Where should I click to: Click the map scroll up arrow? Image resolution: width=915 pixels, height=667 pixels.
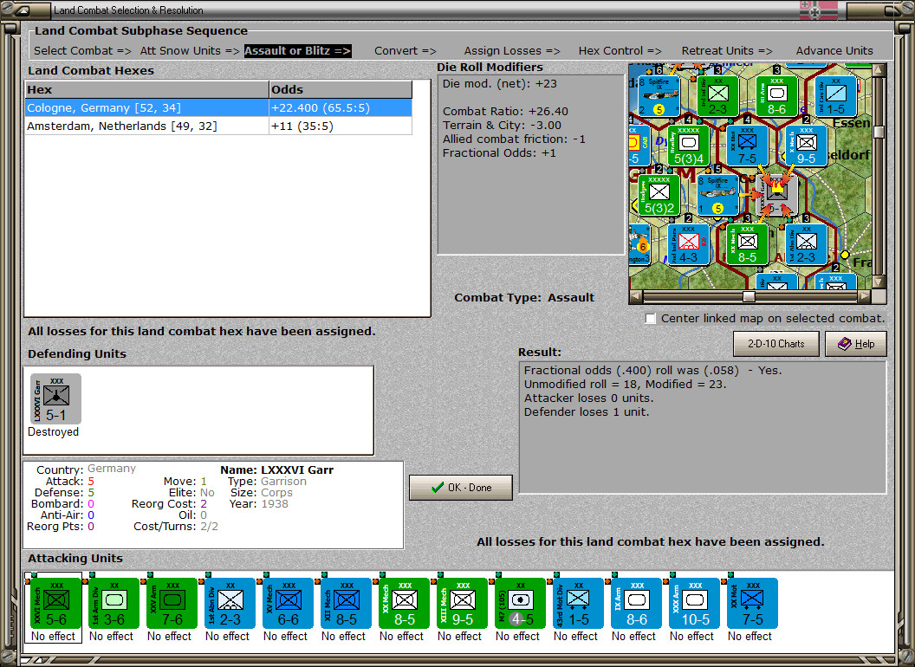pos(879,70)
